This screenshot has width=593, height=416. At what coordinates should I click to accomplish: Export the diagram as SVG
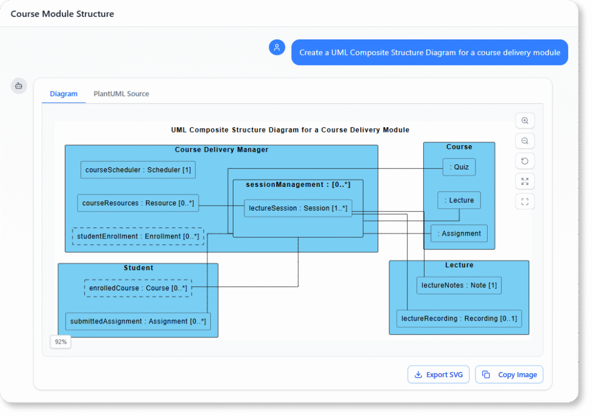[x=438, y=374]
